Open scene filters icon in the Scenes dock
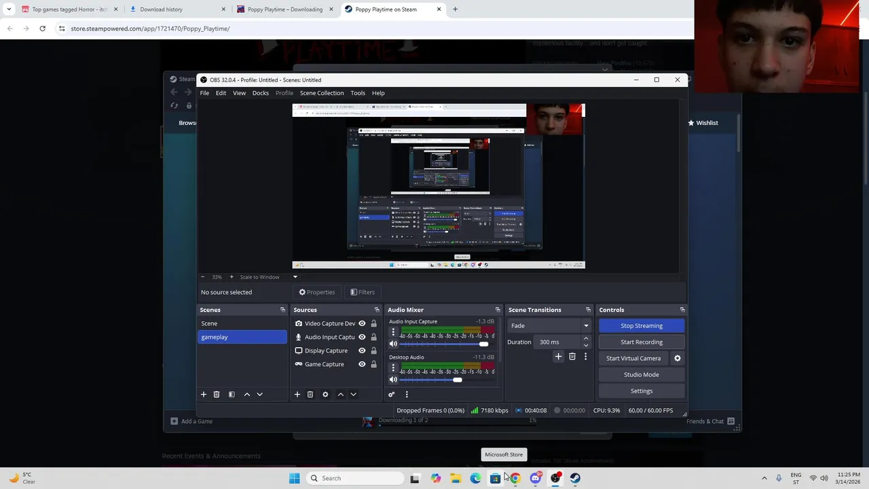The image size is (869, 489). click(x=232, y=395)
